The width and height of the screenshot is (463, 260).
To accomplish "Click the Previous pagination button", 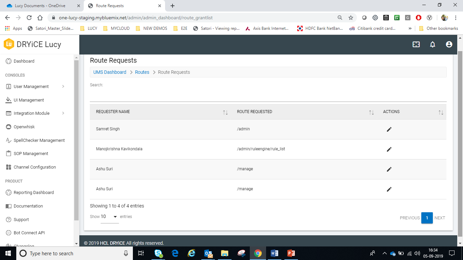I will pyautogui.click(x=410, y=218).
